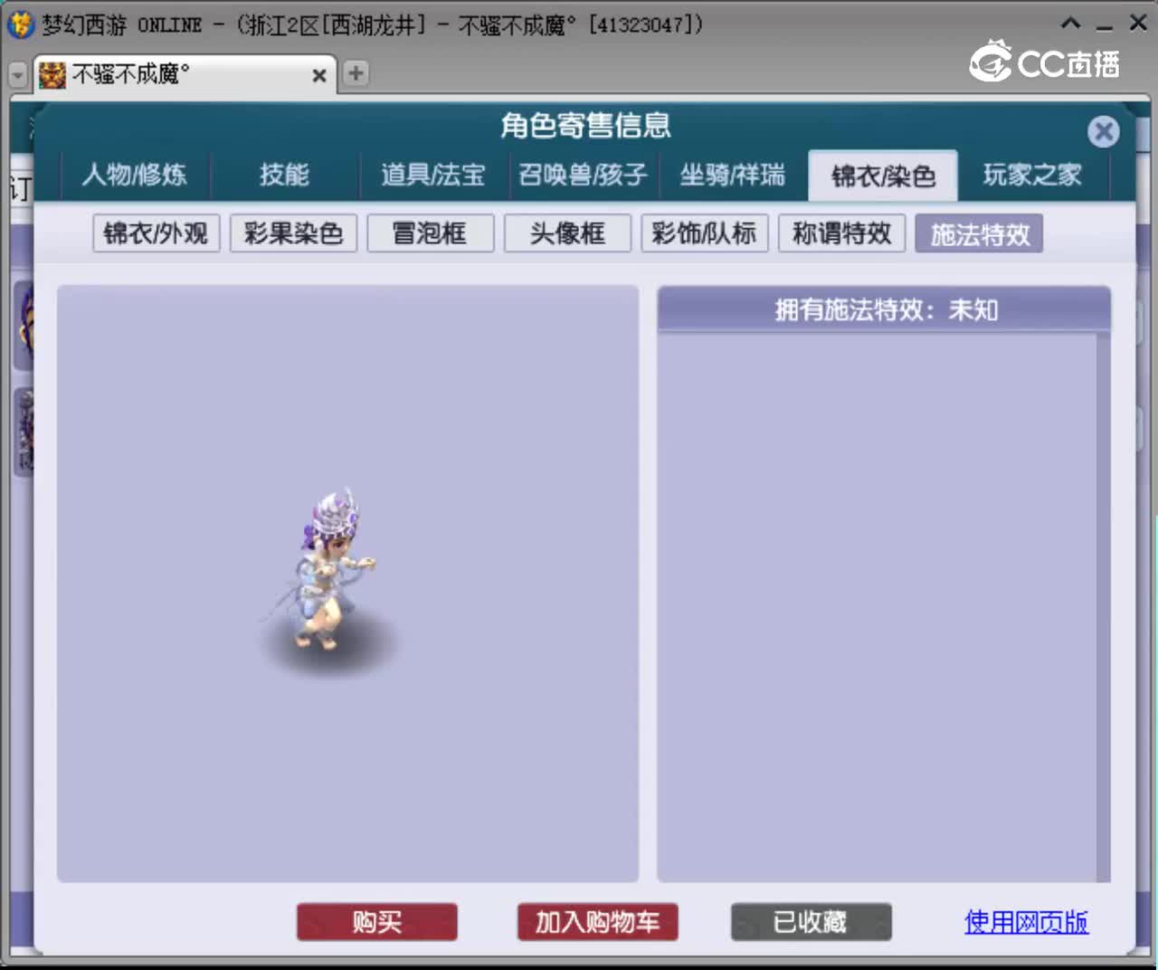Close the 梦幻西游 game window

coord(1138,24)
